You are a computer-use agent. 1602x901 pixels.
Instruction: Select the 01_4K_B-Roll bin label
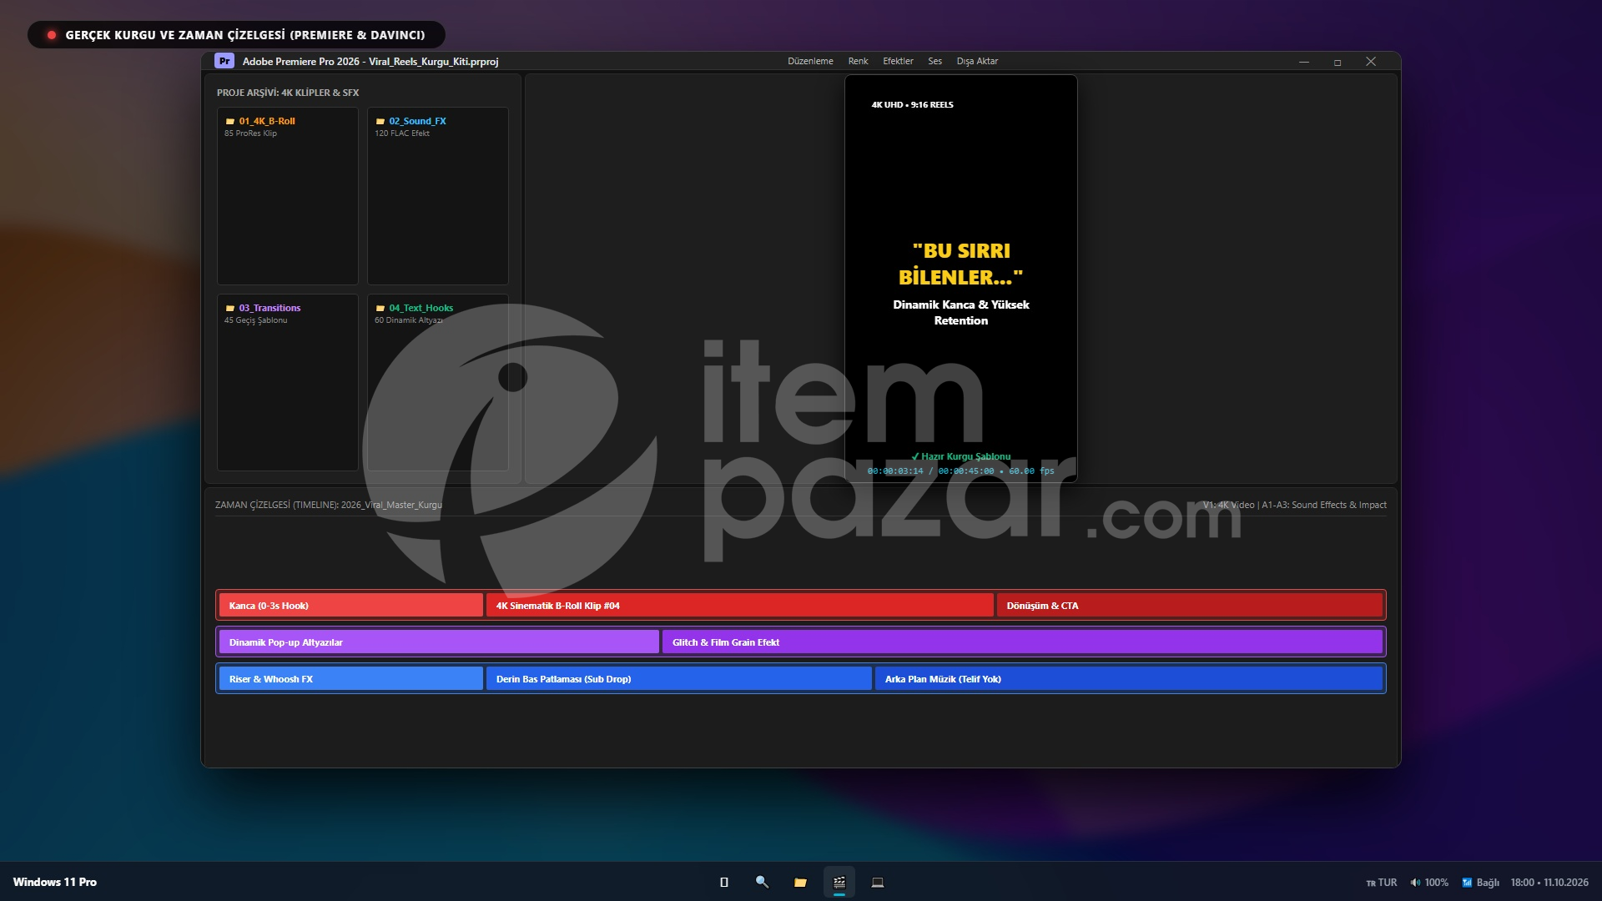click(x=267, y=121)
